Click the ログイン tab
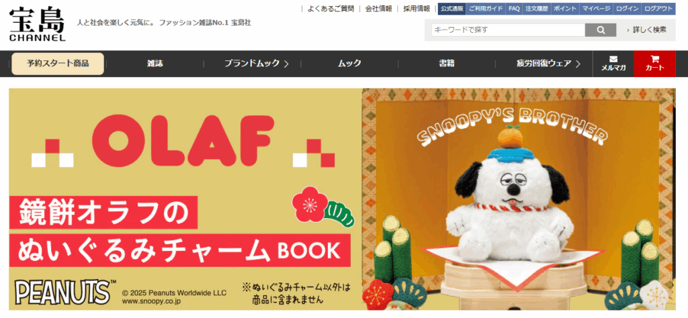 [x=627, y=9]
